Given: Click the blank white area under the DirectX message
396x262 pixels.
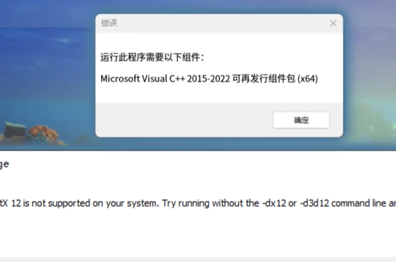Looking at the screenshot, I should coord(198,233).
